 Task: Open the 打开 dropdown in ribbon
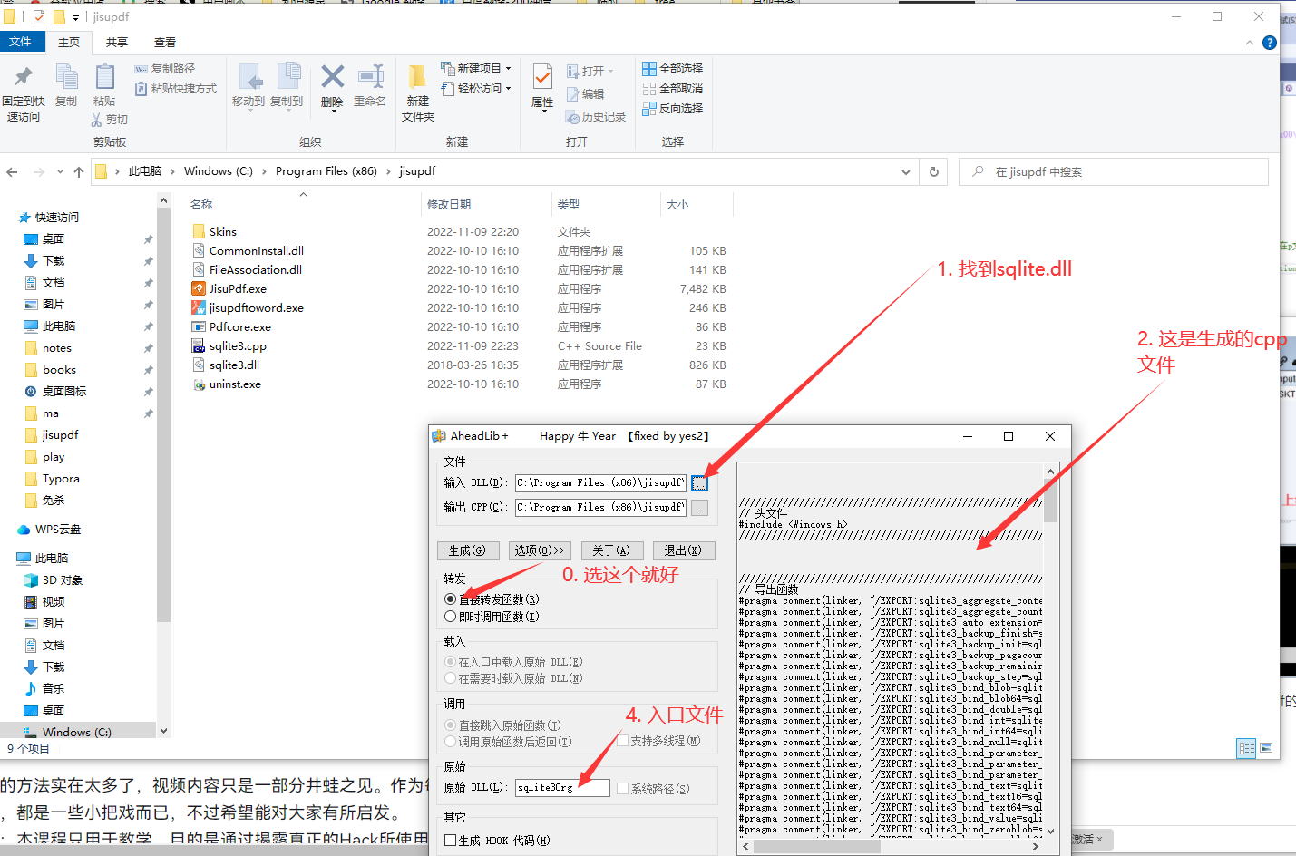click(590, 71)
